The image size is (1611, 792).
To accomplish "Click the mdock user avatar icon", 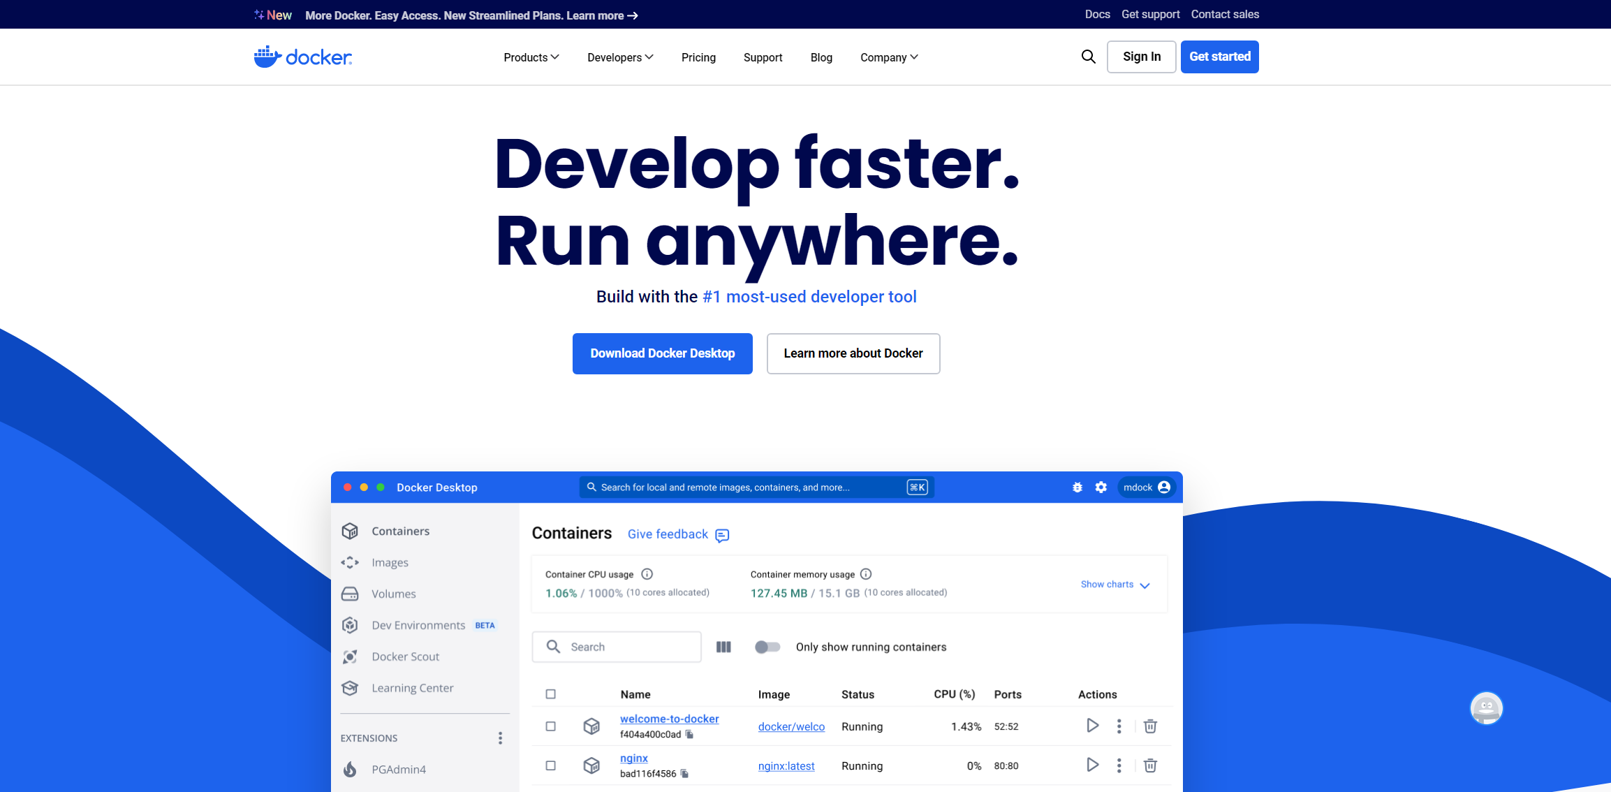I will [1164, 487].
